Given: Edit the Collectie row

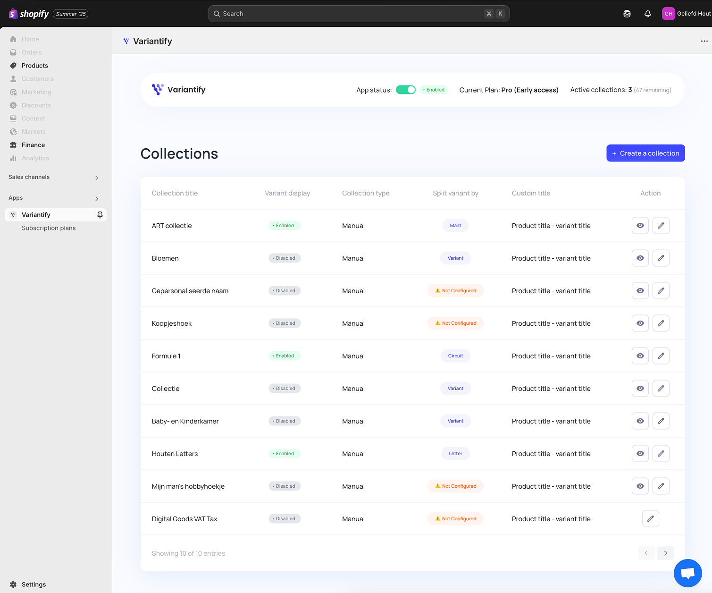Looking at the screenshot, I should click(661, 389).
